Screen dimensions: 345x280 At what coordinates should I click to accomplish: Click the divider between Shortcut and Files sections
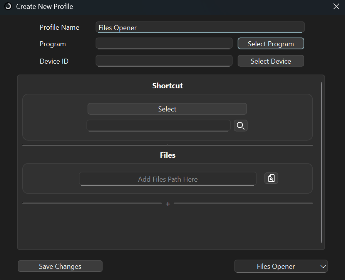167,145
